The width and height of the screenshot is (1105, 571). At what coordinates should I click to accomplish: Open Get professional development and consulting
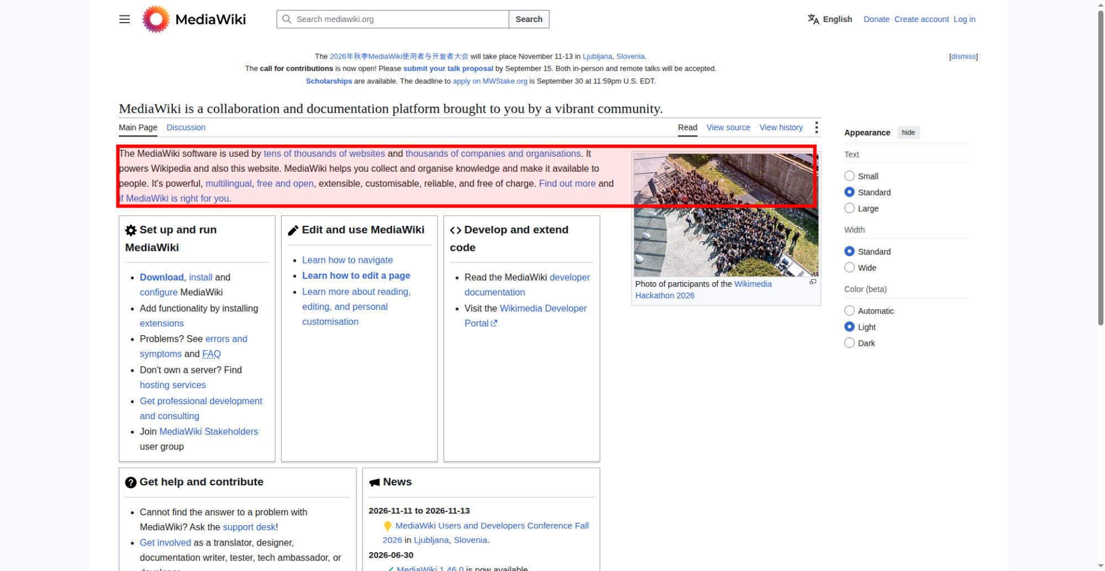pos(201,409)
